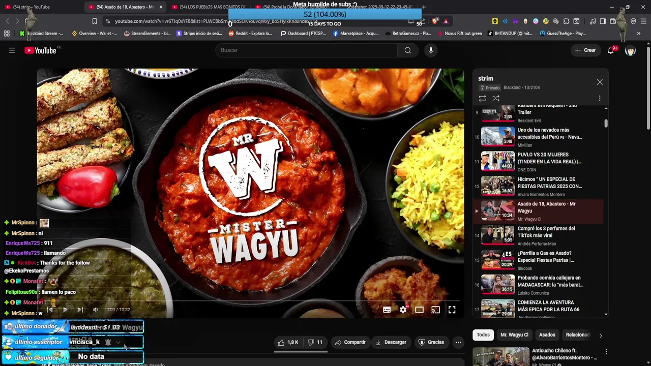Open the browser apps grid icon

pyautogui.click(x=7, y=34)
